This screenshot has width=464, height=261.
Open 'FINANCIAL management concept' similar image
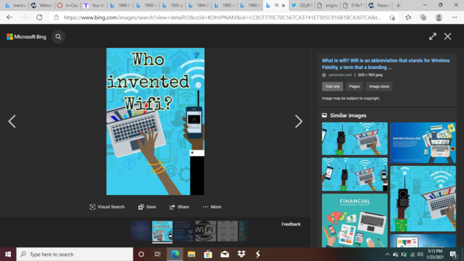355,220
